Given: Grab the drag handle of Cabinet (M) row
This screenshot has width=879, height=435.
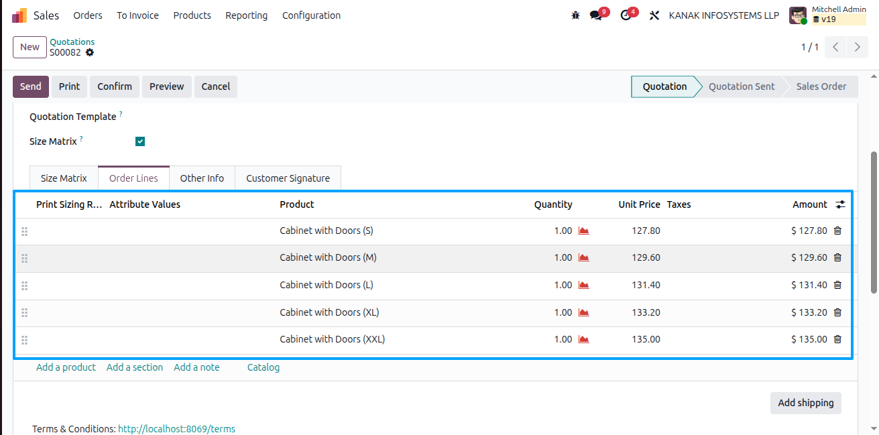Looking at the screenshot, I should (x=25, y=258).
